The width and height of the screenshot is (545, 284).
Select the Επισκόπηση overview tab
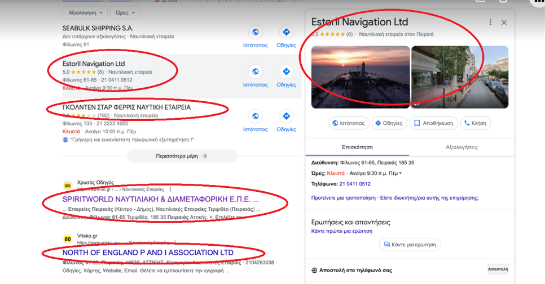click(357, 147)
